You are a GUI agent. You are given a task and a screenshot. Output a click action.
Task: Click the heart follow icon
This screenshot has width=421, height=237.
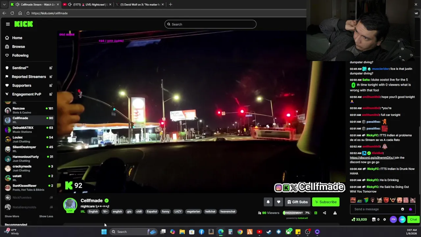click(x=279, y=202)
